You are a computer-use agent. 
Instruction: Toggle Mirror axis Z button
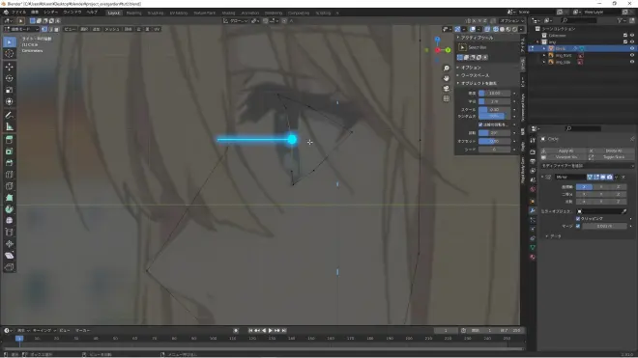(x=618, y=187)
